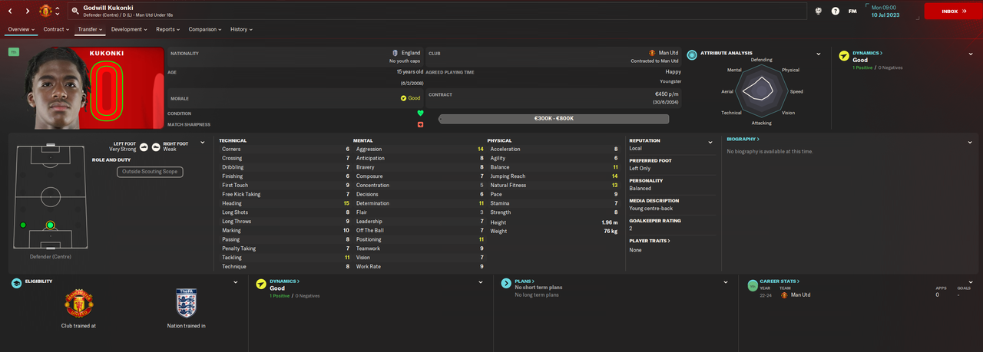Open the Reports dropdown menu

click(x=167, y=29)
